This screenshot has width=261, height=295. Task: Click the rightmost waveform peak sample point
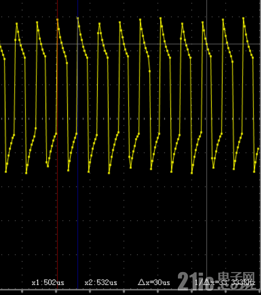244,18
